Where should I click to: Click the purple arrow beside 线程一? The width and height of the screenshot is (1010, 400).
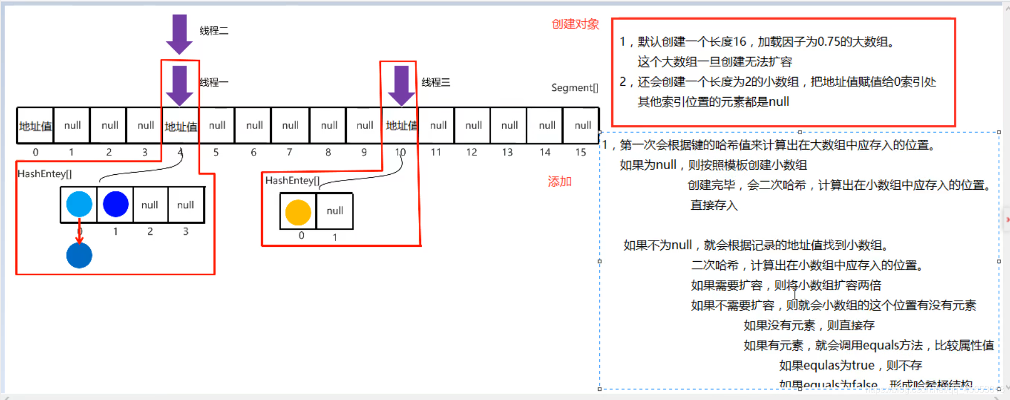point(179,86)
